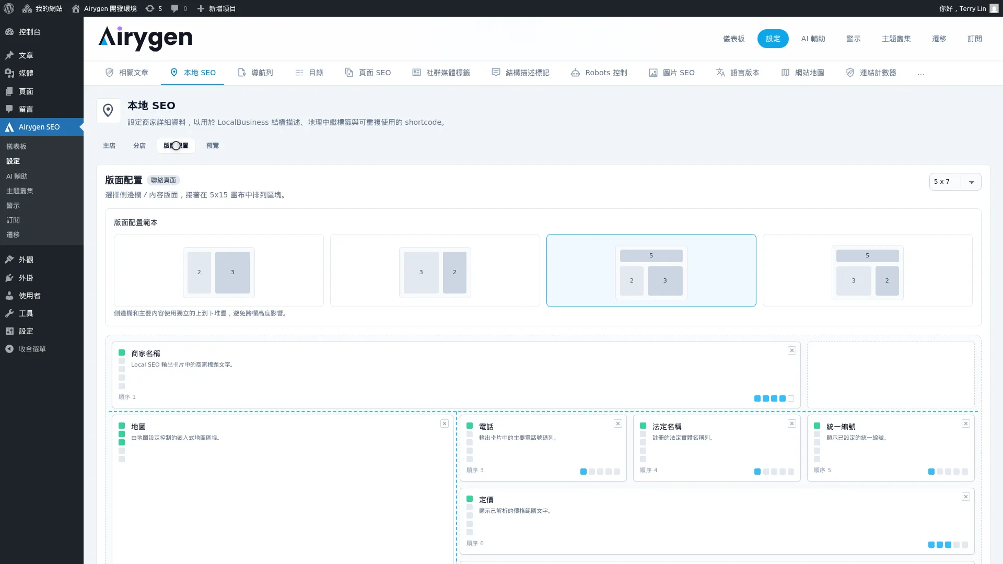Open the 社群媒體標籤 tab

click(x=441, y=73)
